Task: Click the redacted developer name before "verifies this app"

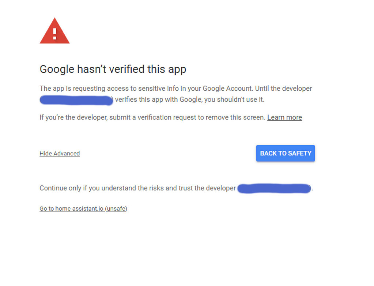Action: (76, 100)
